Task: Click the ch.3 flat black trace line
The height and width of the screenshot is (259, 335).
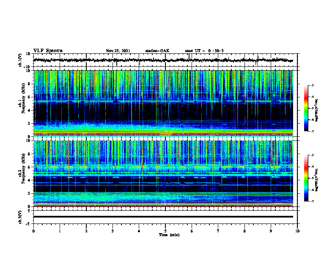Action: coord(163,217)
